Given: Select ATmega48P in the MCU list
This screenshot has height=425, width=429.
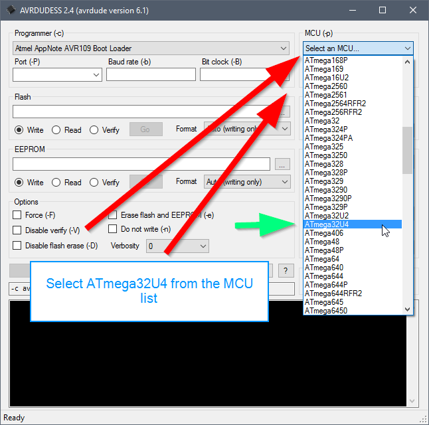Looking at the screenshot, I should [353, 250].
